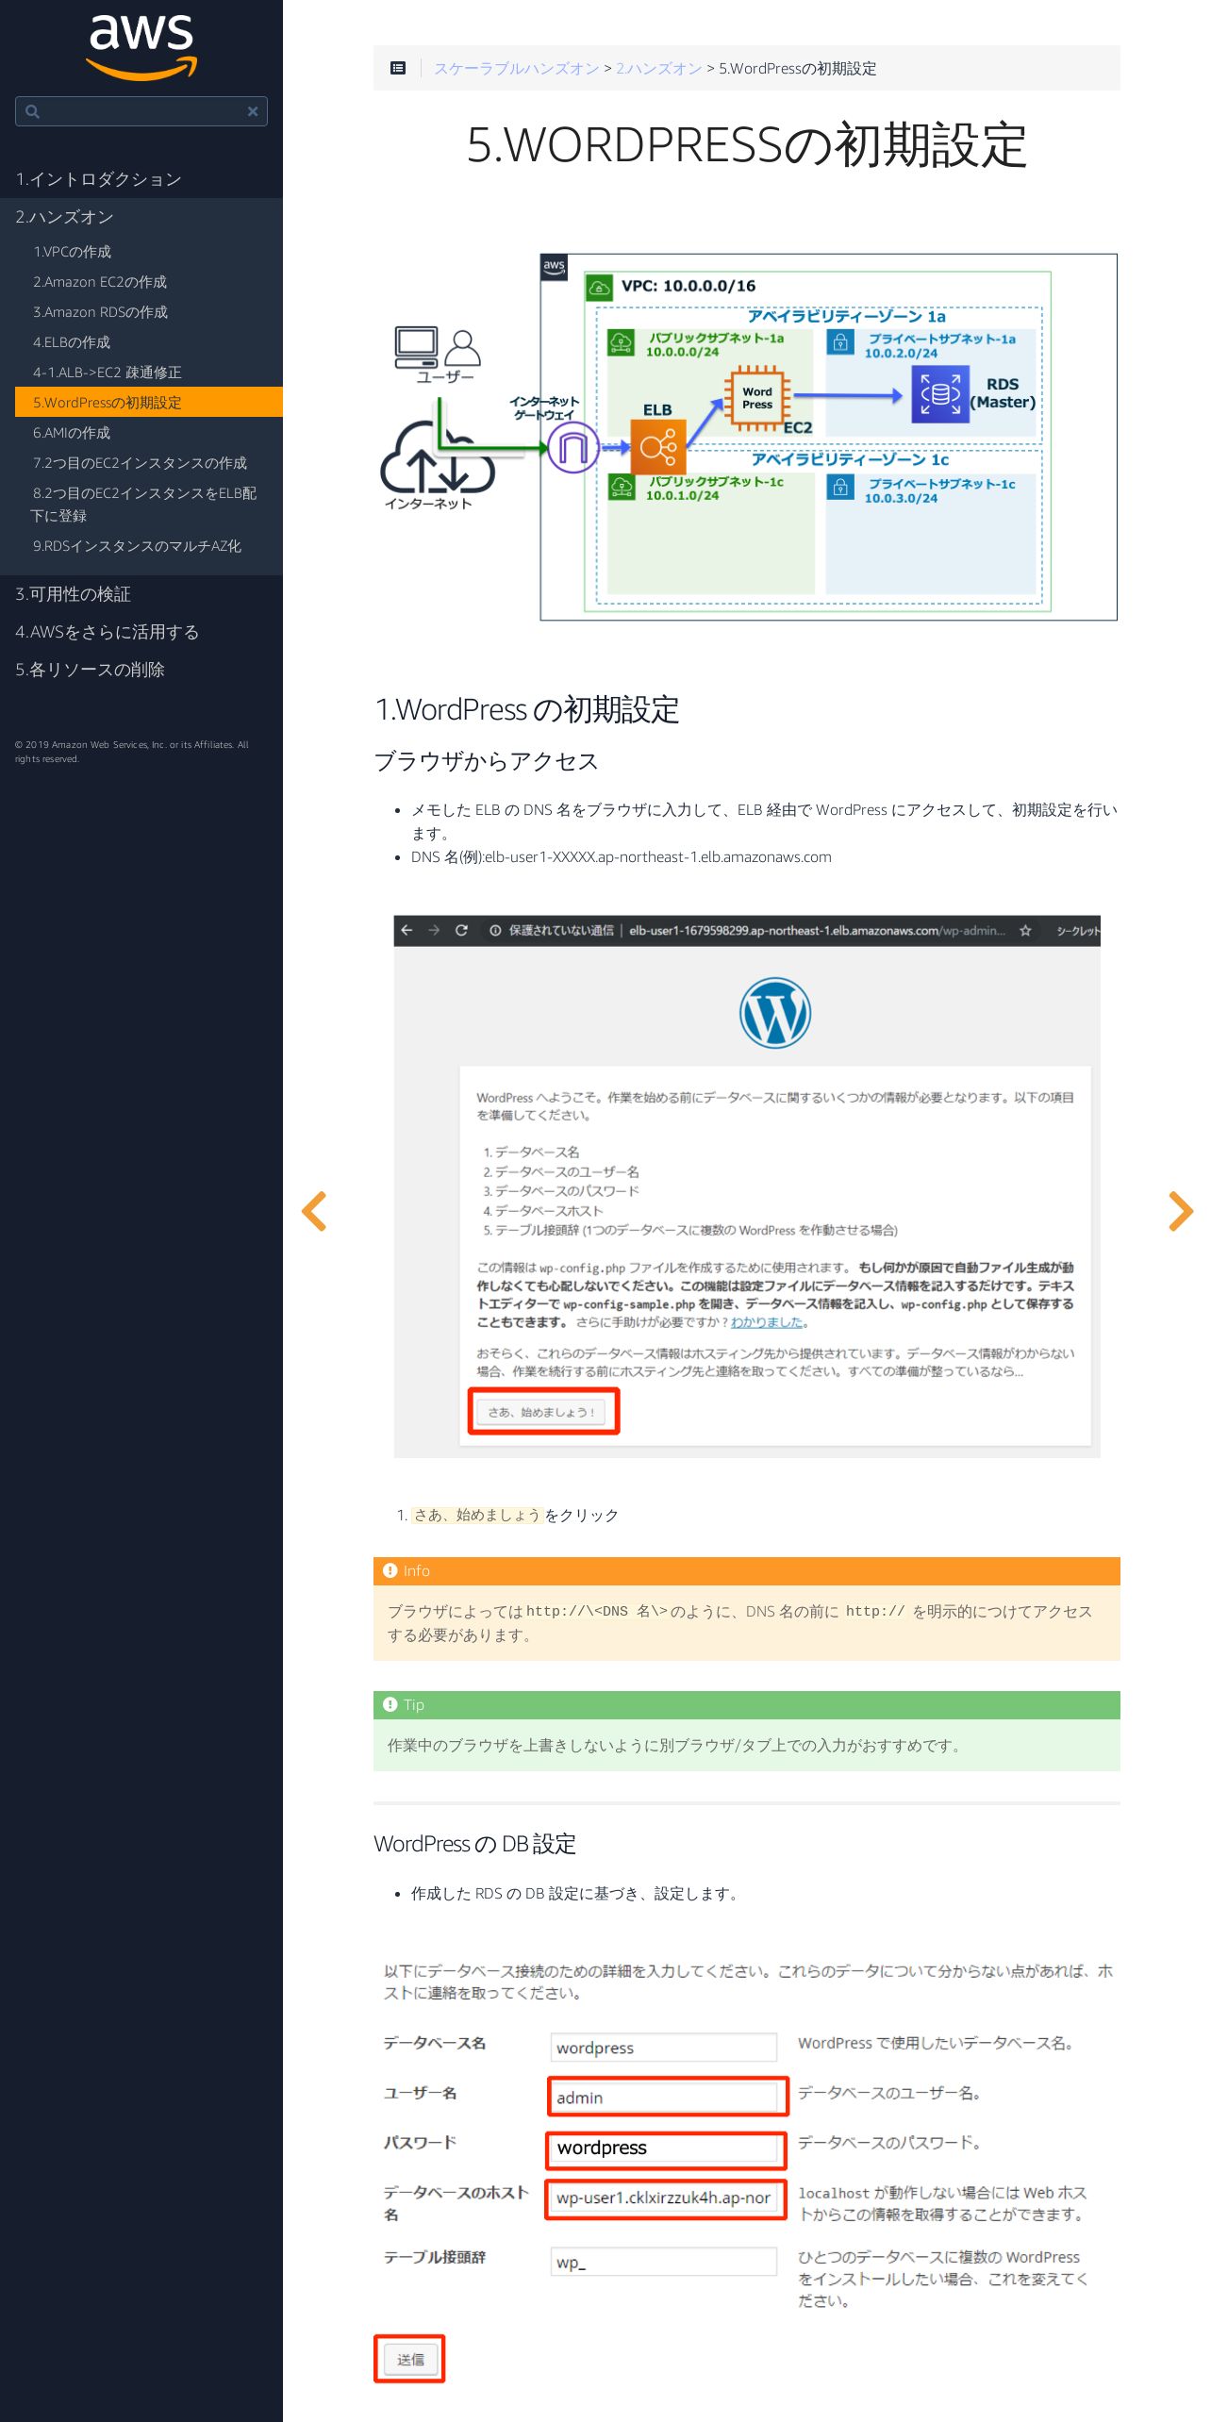Screen dimensions: 1211x2422
Task: Click browser back arrow in screenshot
Action: pyautogui.click(x=406, y=931)
